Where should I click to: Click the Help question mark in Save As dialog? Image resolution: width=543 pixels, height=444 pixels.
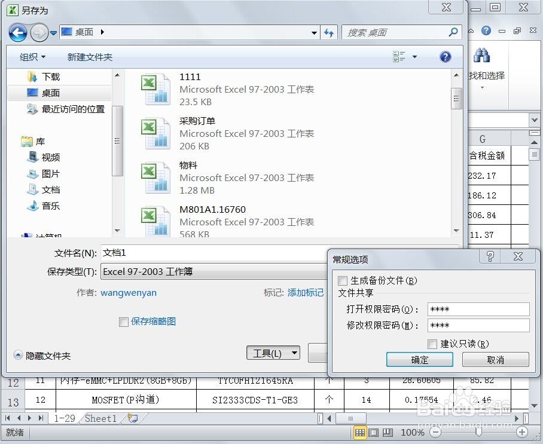click(445, 56)
